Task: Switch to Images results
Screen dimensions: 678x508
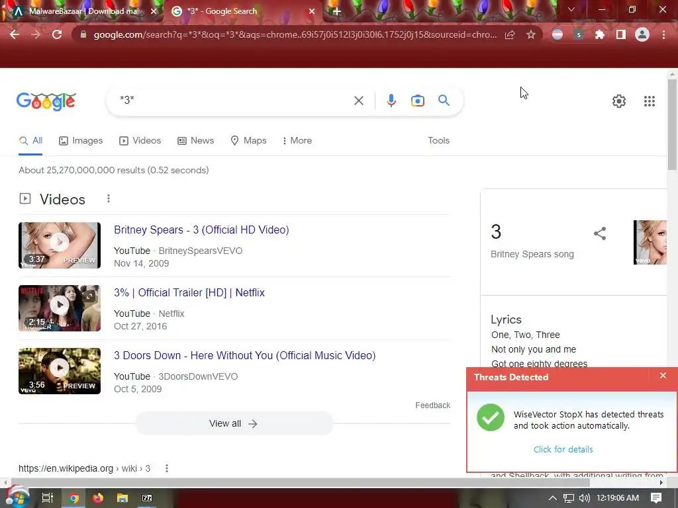Action: 81,141
